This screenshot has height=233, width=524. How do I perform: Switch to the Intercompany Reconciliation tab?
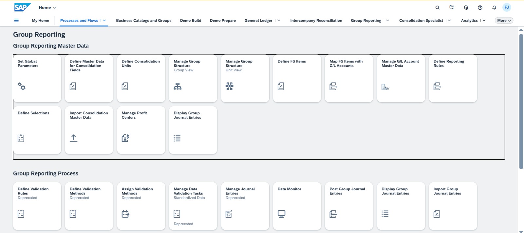click(x=316, y=20)
